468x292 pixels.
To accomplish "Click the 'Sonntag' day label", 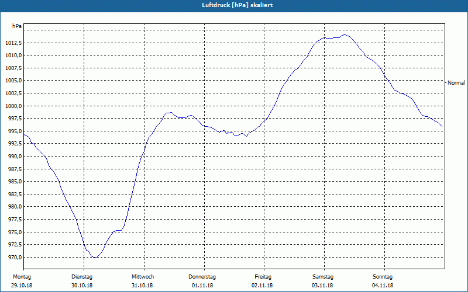I will [383, 277].
